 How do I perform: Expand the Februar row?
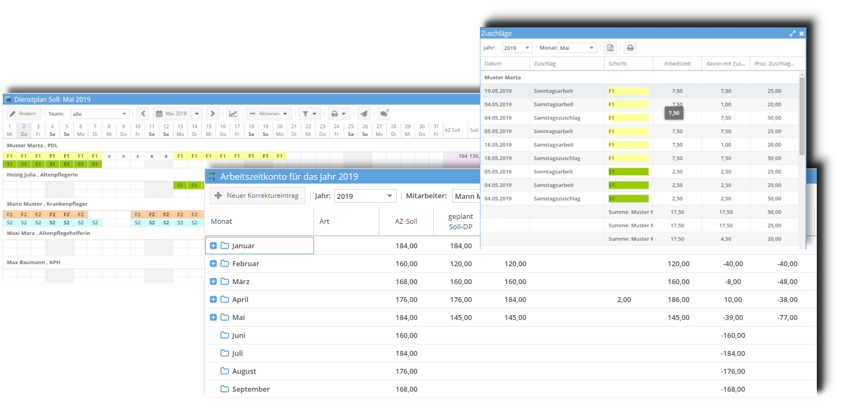[213, 263]
